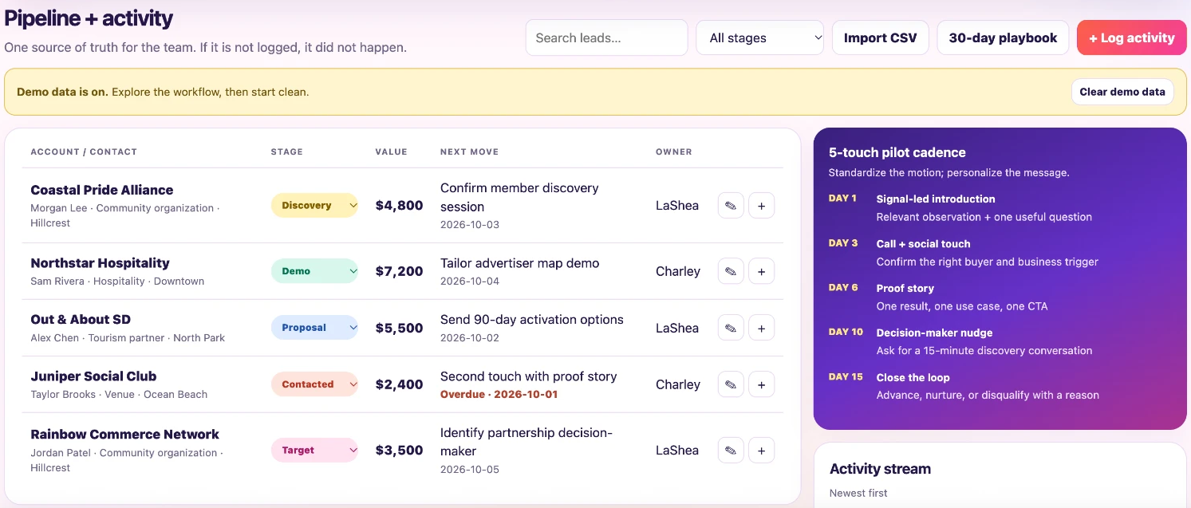Click Send 90-day activation options text
This screenshot has width=1191, height=508.
(532, 320)
